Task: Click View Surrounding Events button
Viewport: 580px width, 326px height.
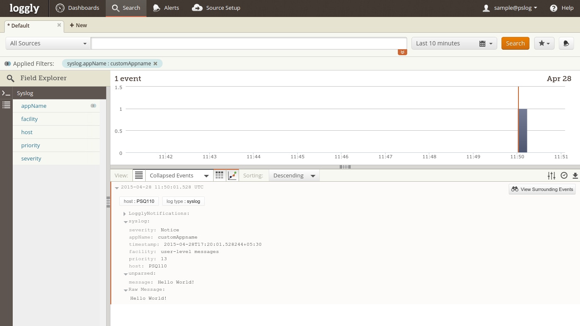Action: click(542, 189)
